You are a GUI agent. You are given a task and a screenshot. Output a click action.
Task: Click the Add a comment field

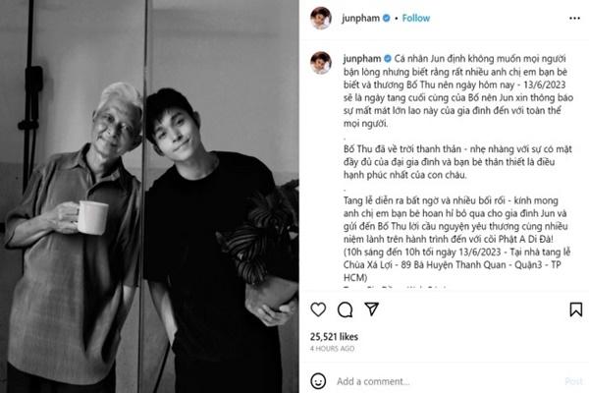(447, 381)
